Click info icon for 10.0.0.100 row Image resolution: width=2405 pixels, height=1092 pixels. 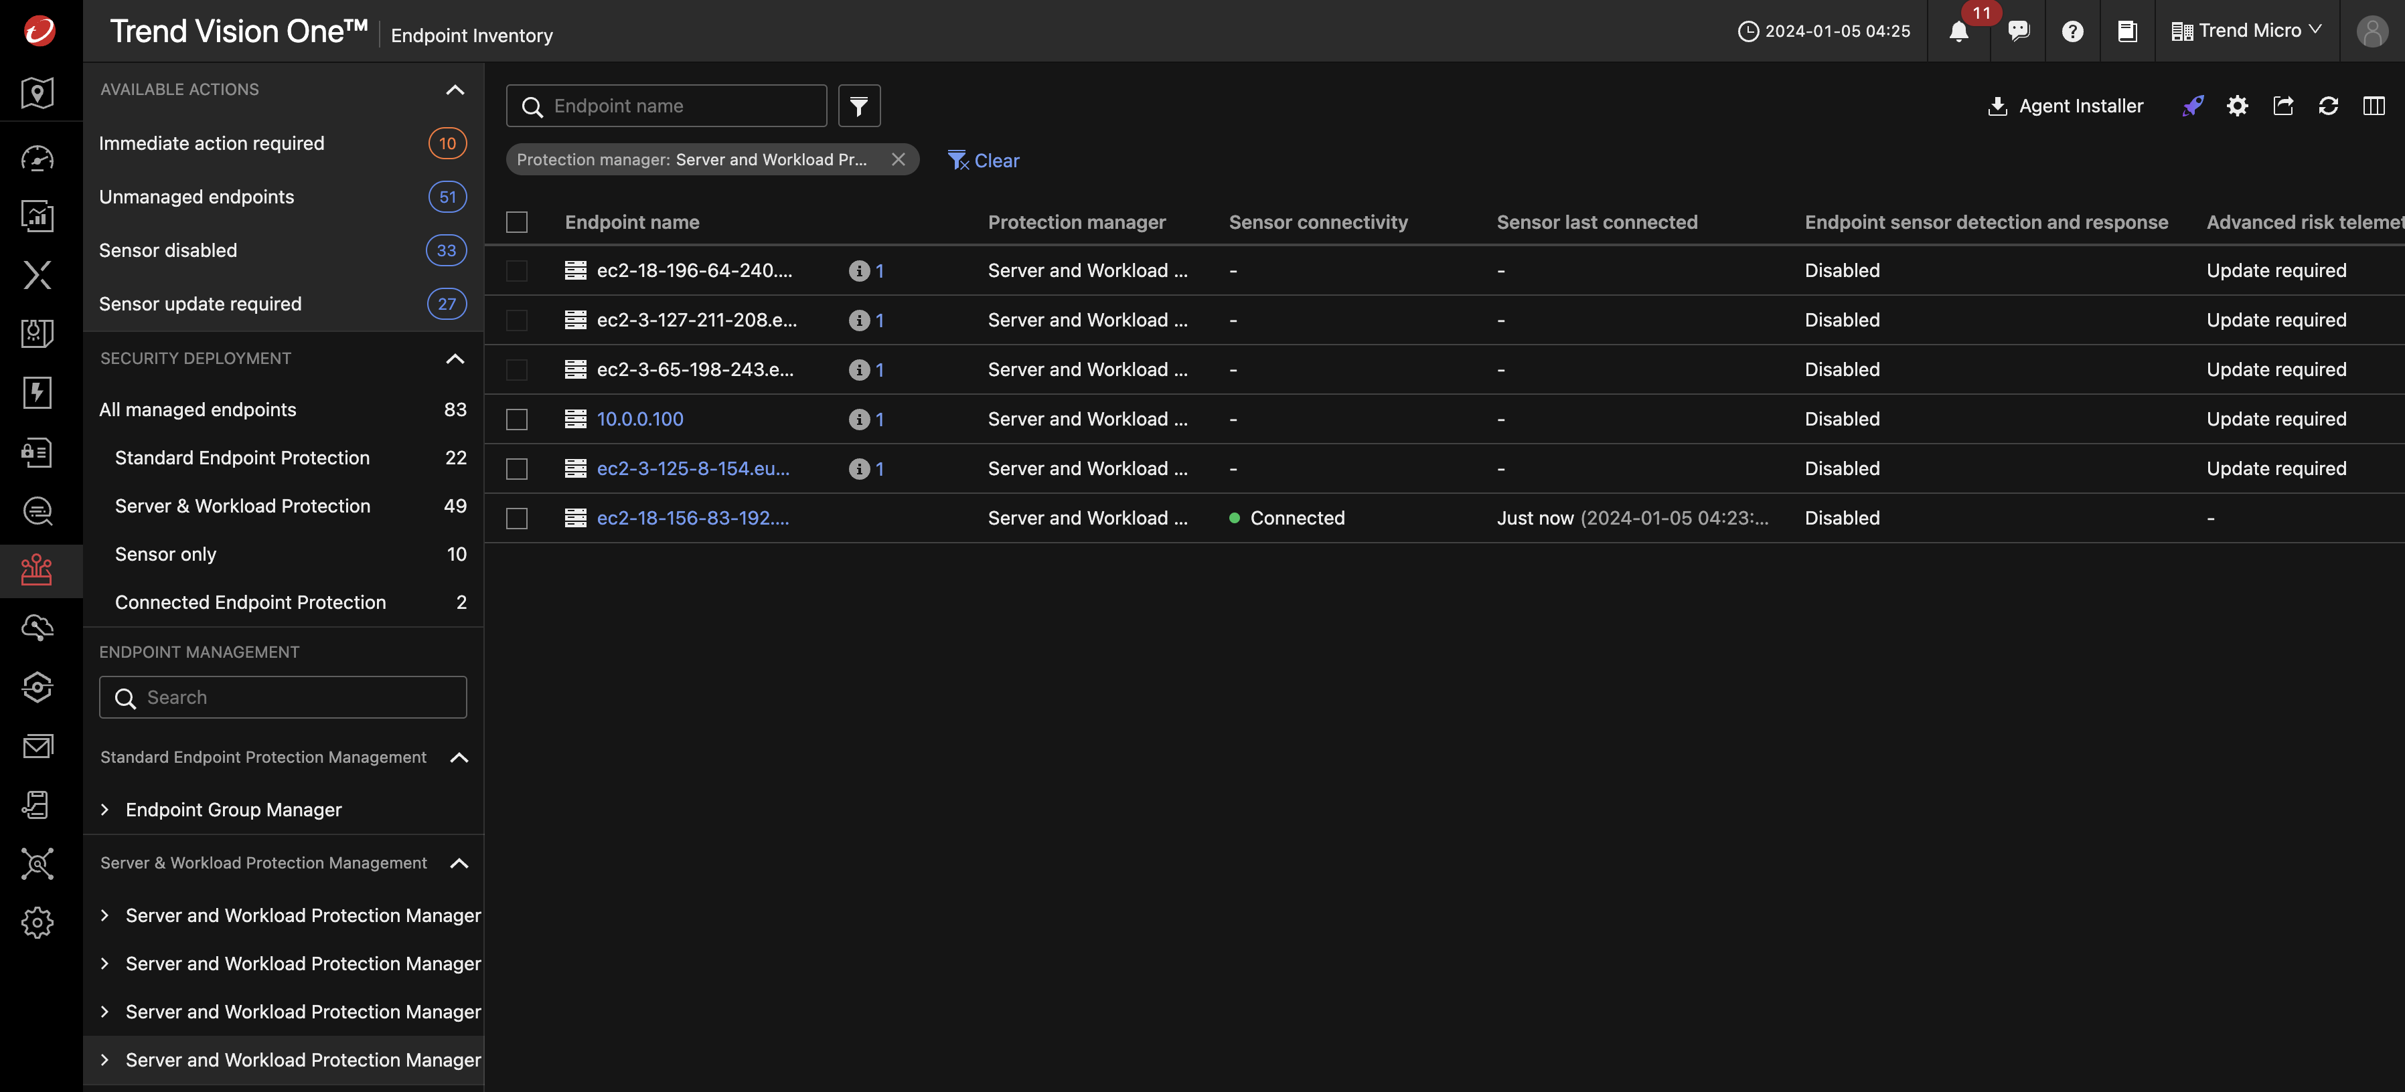pos(859,419)
